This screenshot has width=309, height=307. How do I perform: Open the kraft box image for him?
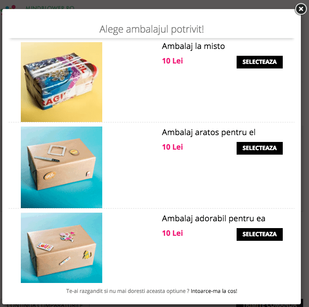tap(62, 167)
